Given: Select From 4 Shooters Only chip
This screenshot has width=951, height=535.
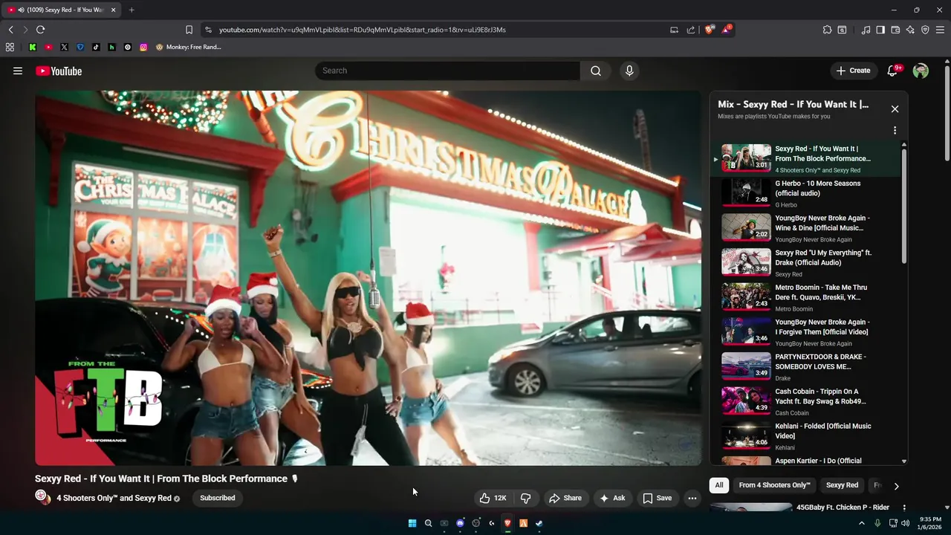Looking at the screenshot, I should [x=774, y=485].
